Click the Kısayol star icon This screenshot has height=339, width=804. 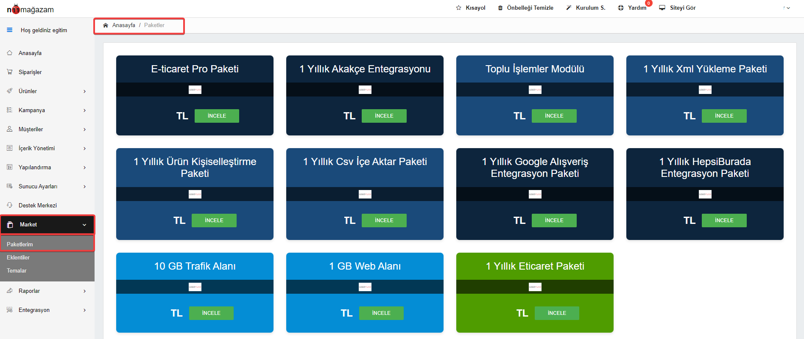(458, 8)
